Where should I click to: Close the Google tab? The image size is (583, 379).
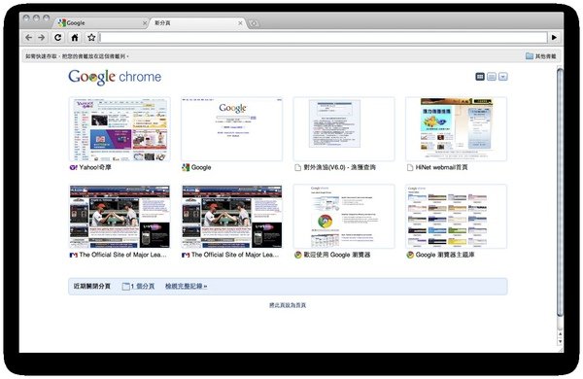click(145, 23)
